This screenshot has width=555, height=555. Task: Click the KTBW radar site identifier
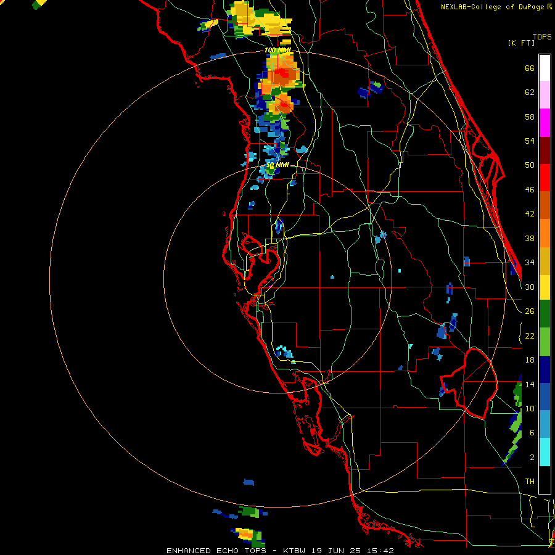[294, 551]
